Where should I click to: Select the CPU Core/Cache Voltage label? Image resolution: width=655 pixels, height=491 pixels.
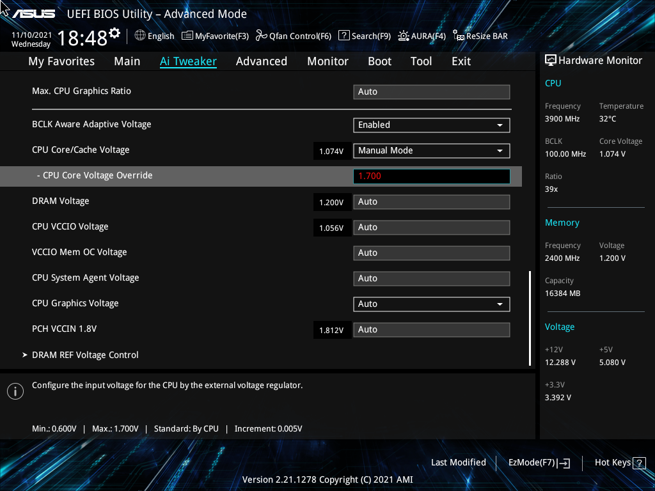pyautogui.click(x=81, y=150)
